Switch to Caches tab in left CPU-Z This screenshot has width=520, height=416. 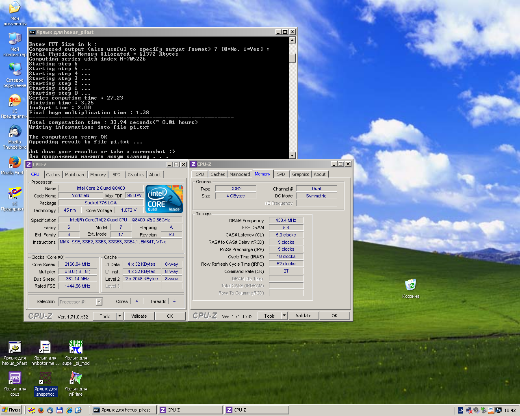click(x=53, y=175)
